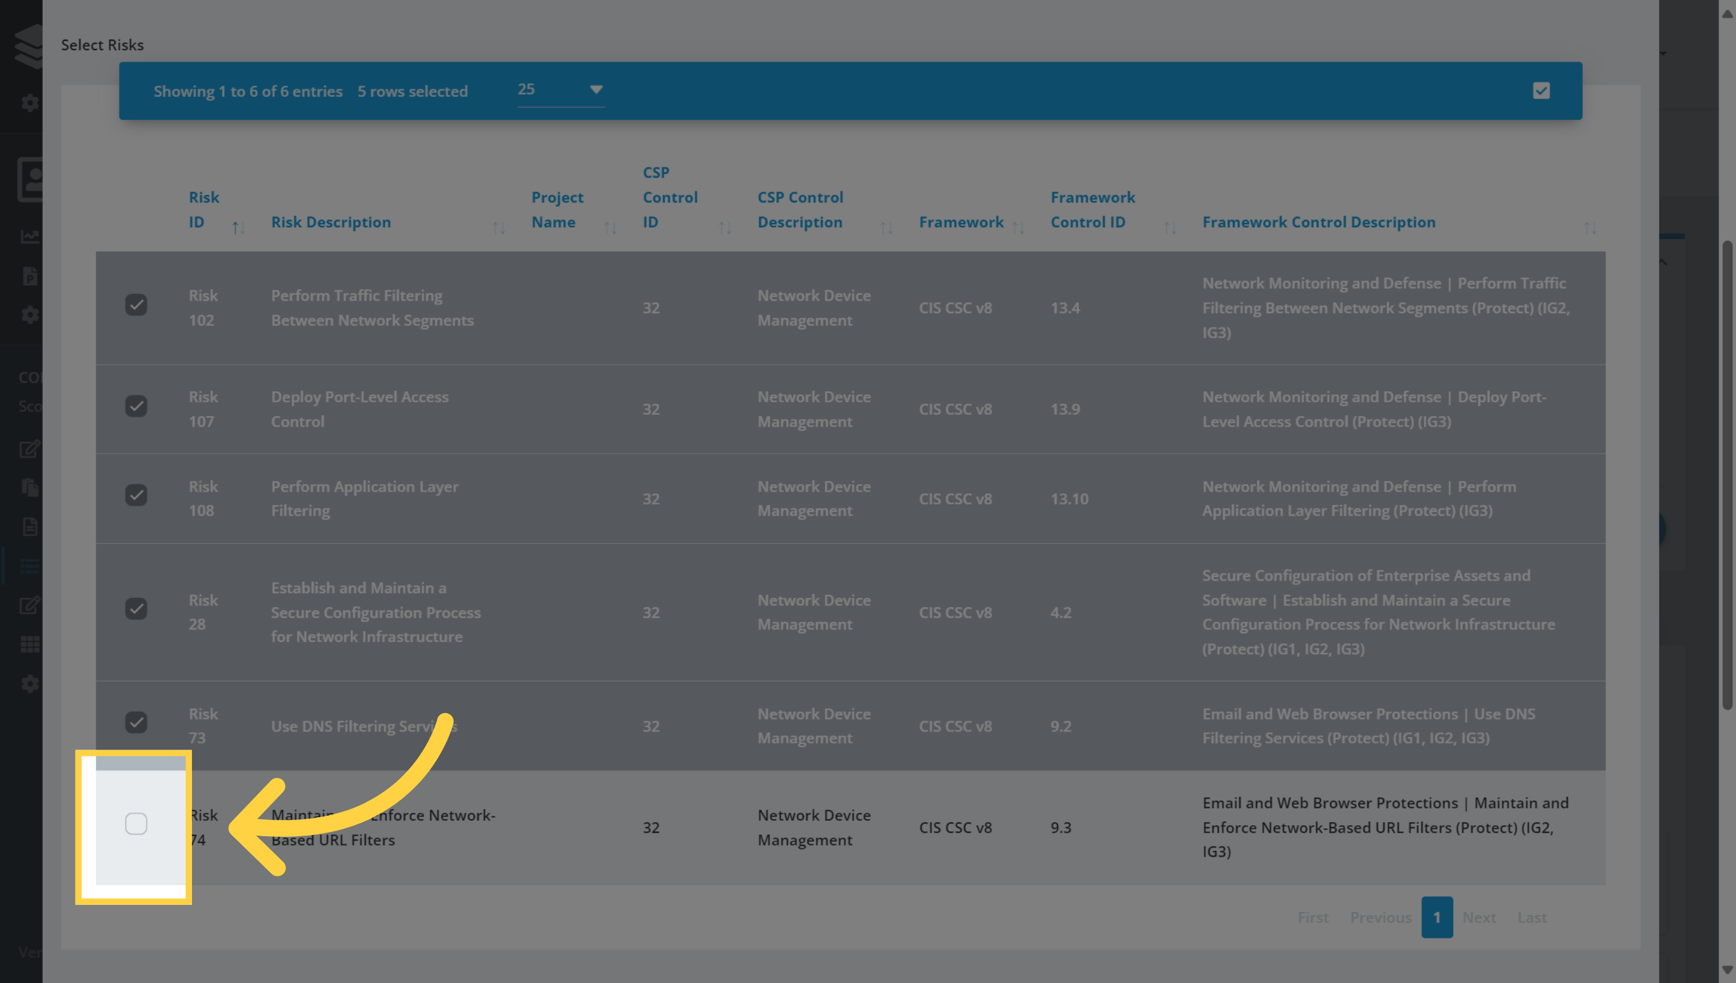
Task: Click the gear icon under the document 'P' icon
Action: click(30, 314)
